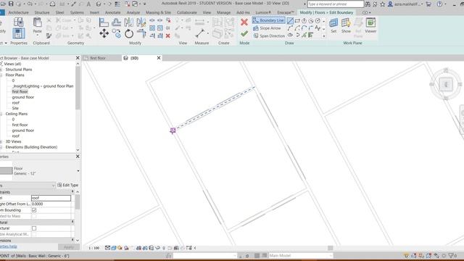The height and width of the screenshot is (261, 464).
Task: Click the 1 : 100 view scale
Action: [94, 248]
